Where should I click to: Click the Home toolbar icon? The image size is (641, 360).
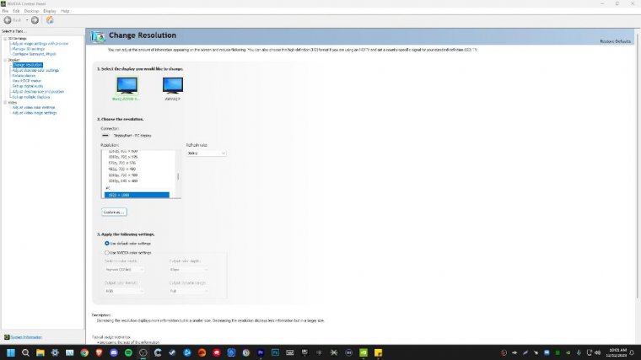(48, 19)
